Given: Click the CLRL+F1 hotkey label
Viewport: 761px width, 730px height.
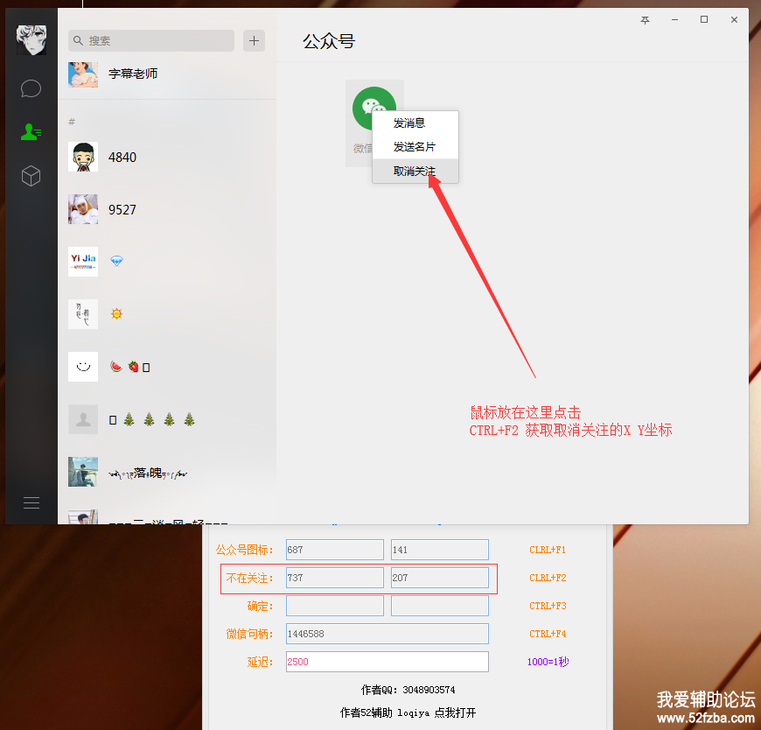Looking at the screenshot, I should [548, 550].
